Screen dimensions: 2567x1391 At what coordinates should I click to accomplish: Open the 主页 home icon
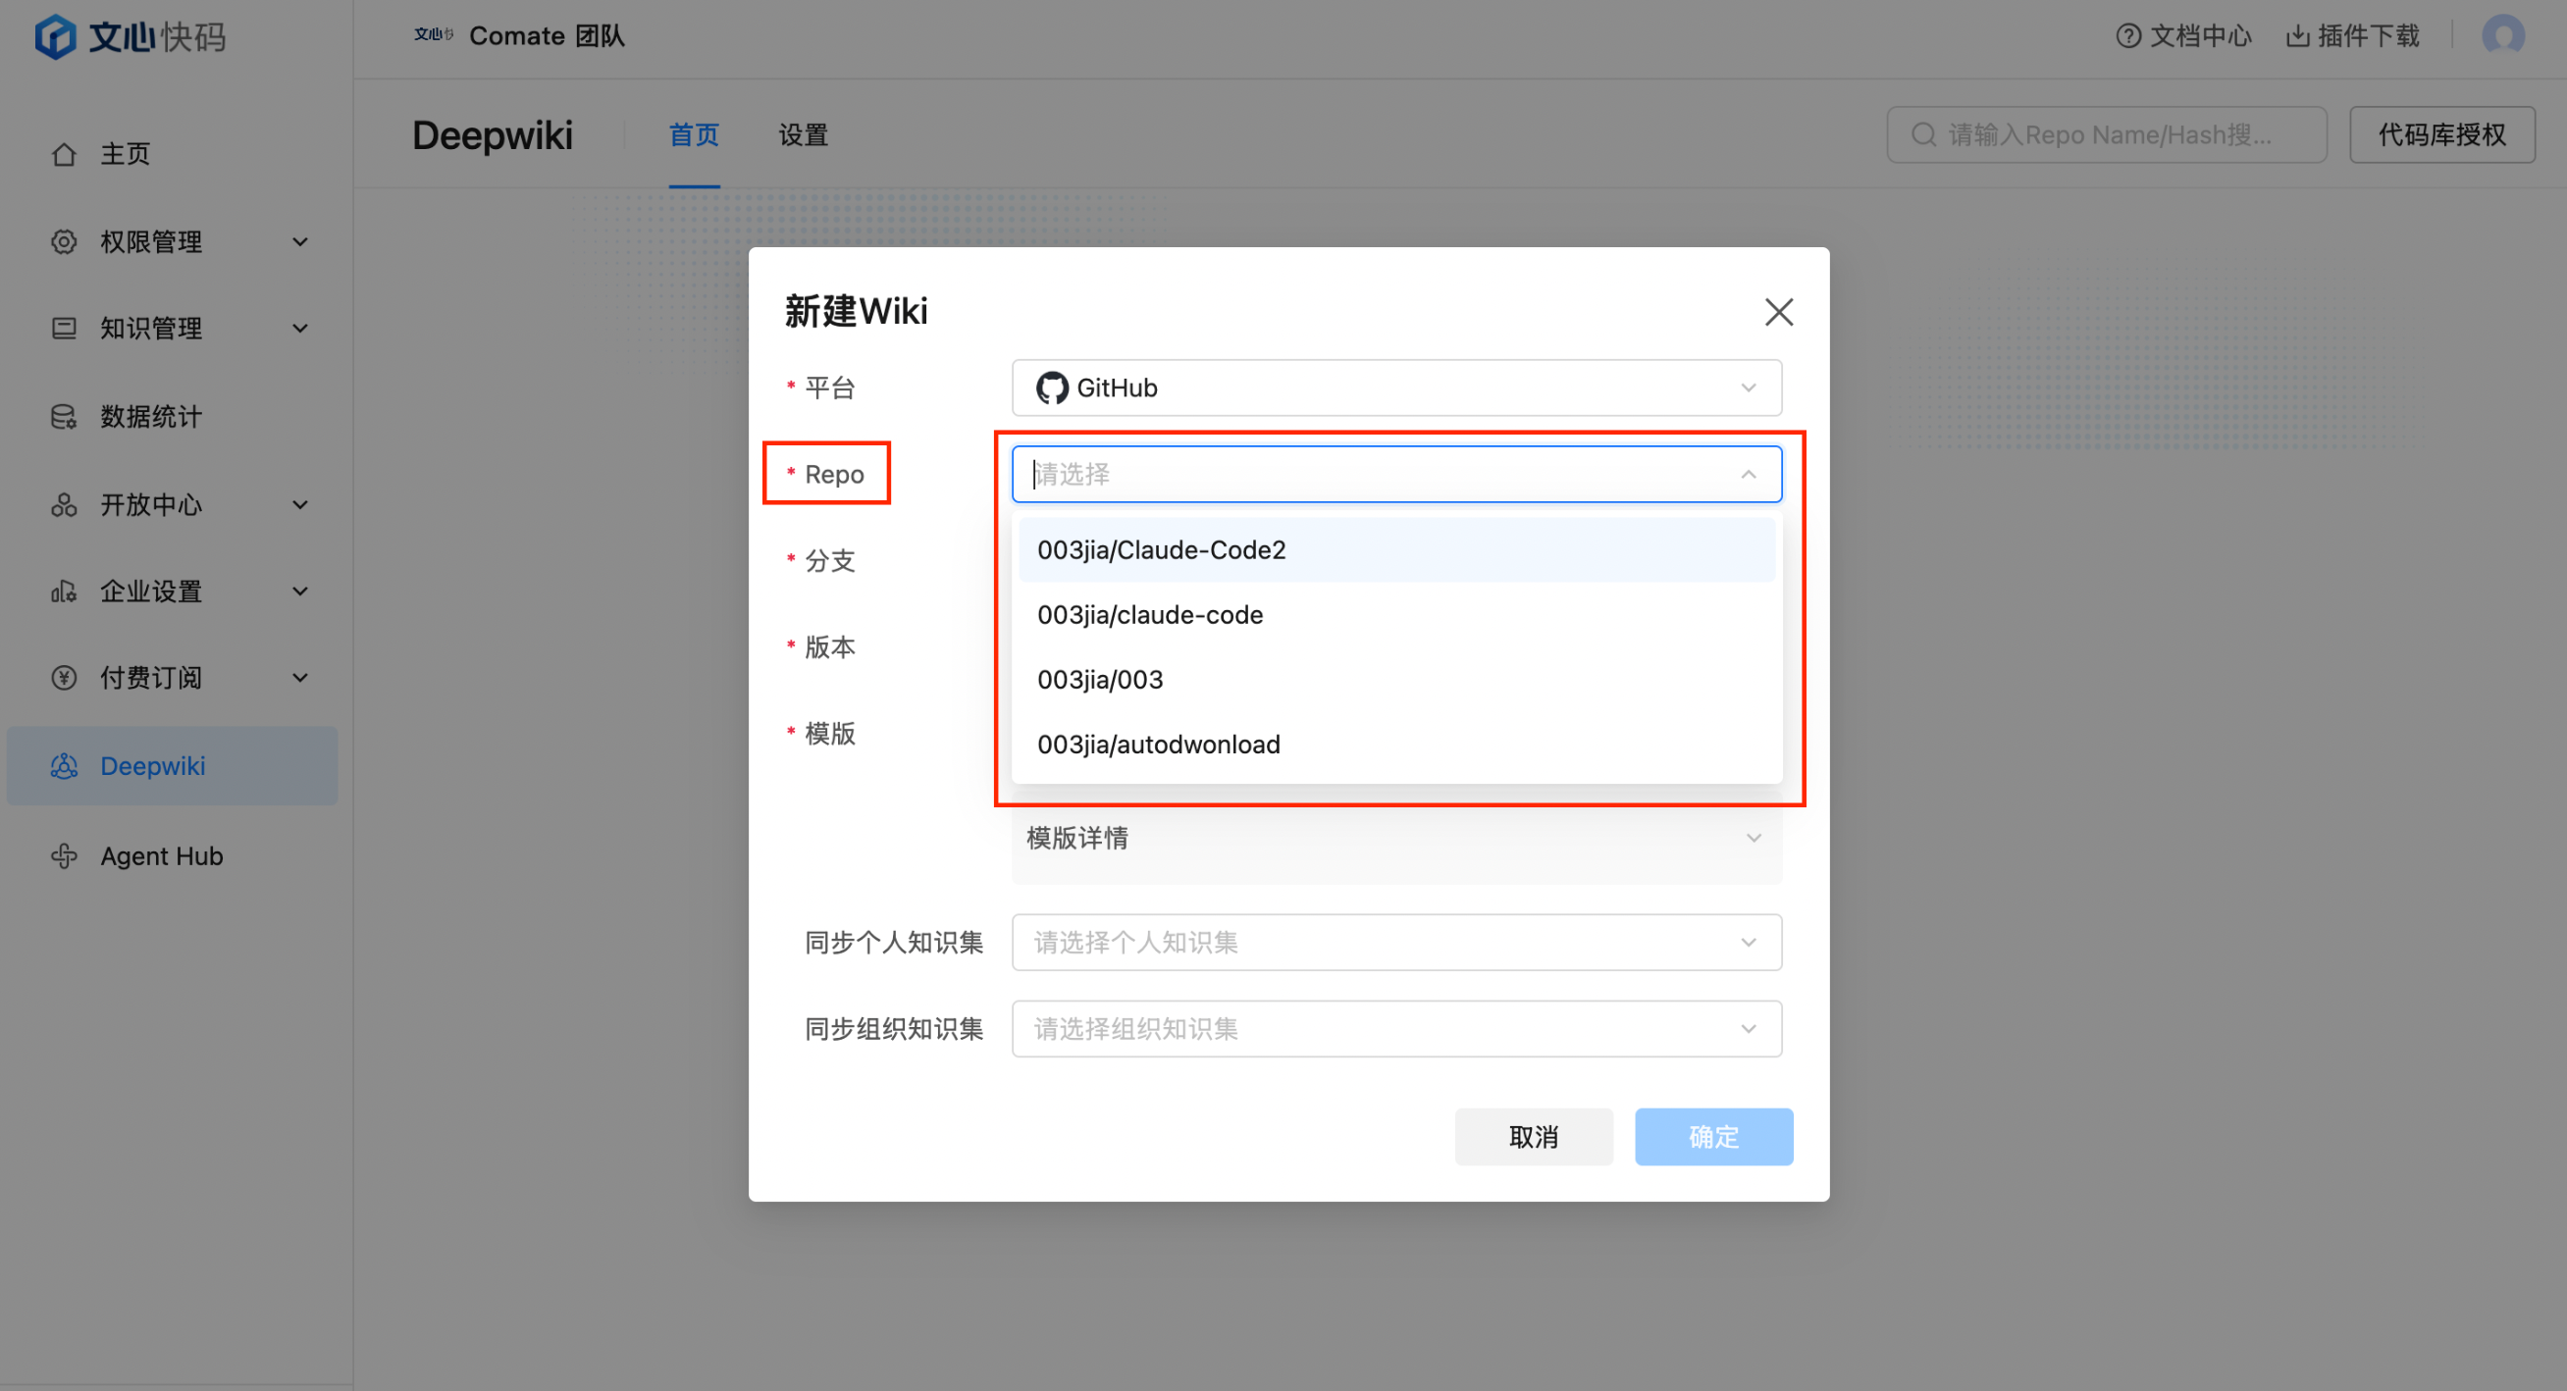coord(64,154)
